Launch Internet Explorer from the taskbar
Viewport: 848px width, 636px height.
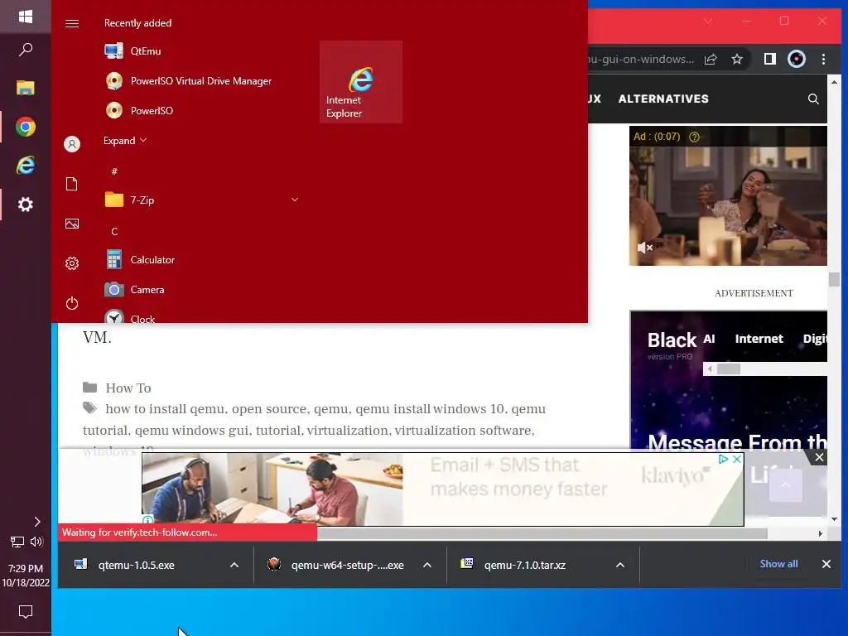[x=26, y=165]
